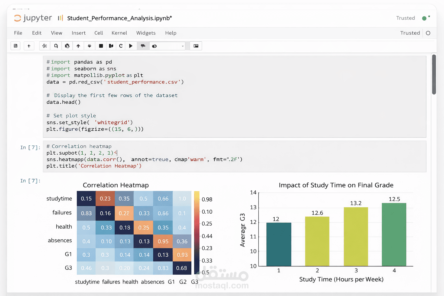Click into the first code cell with imports
Image resolution: width=444 pixels, height=296 pixels.
click(234, 97)
